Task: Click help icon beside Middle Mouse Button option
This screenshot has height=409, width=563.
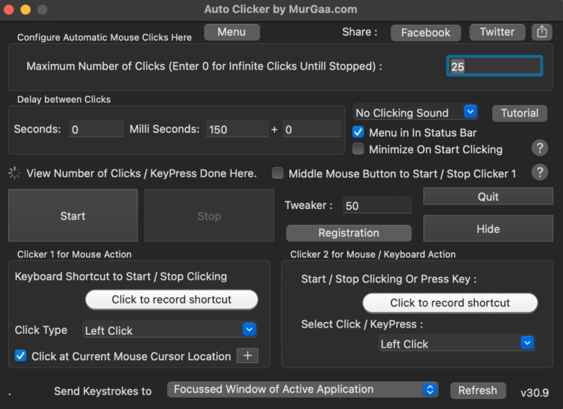Action: [540, 172]
